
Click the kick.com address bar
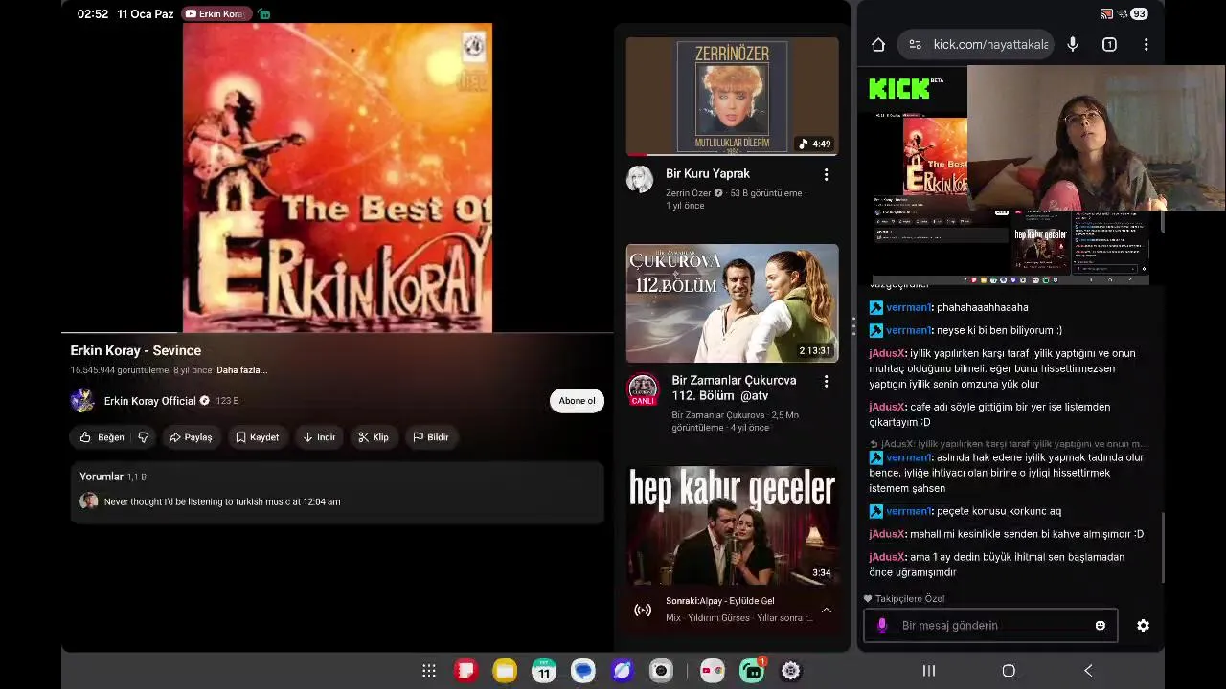tap(976, 44)
